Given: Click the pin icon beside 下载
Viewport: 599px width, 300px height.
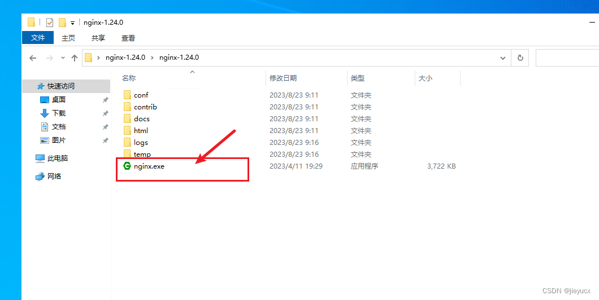Looking at the screenshot, I should click(106, 113).
